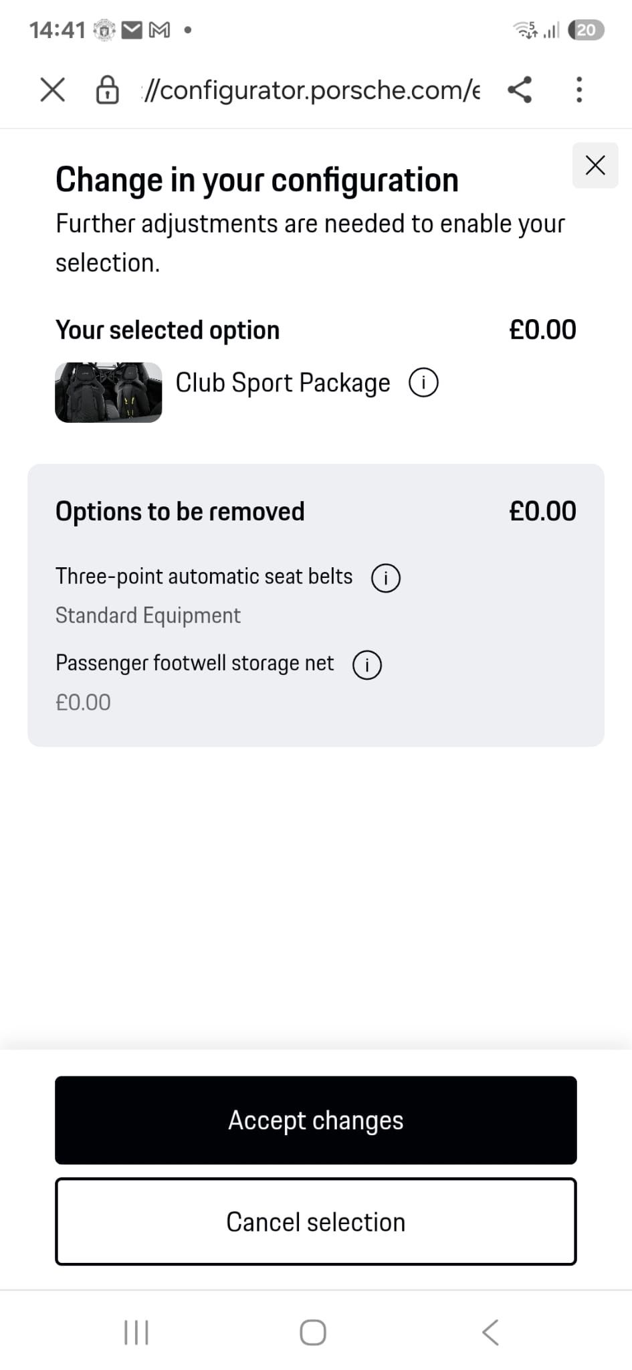632x1370 pixels.
Task: Tap the lock site security icon
Action: (107, 90)
